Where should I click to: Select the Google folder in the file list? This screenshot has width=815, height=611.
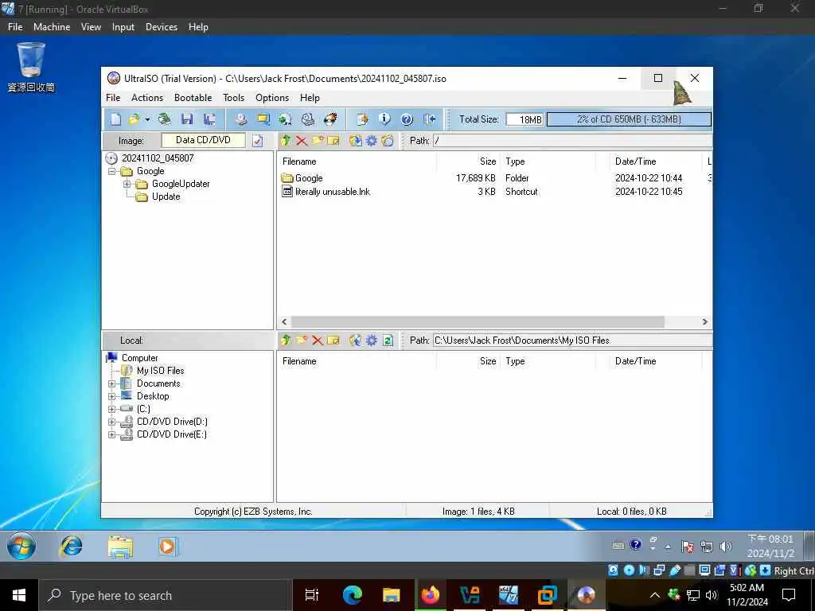click(x=309, y=178)
